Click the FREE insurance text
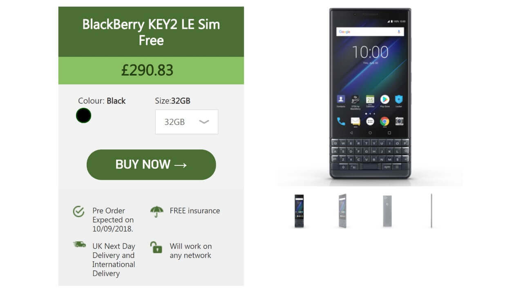523x294 pixels. click(195, 211)
